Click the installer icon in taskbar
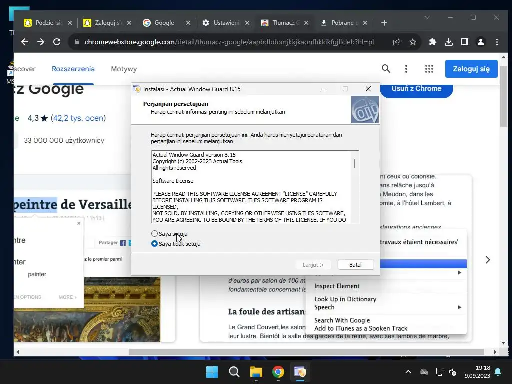Viewport: 512px width, 384px height. 300,372
